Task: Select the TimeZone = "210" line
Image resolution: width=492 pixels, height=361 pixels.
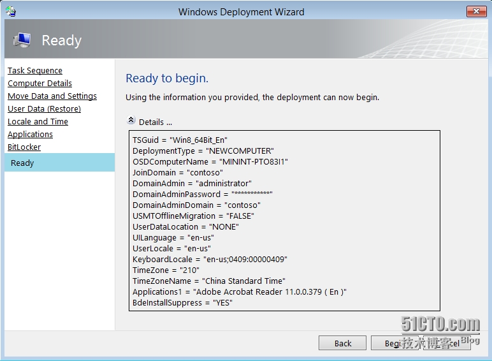Action: point(166,270)
